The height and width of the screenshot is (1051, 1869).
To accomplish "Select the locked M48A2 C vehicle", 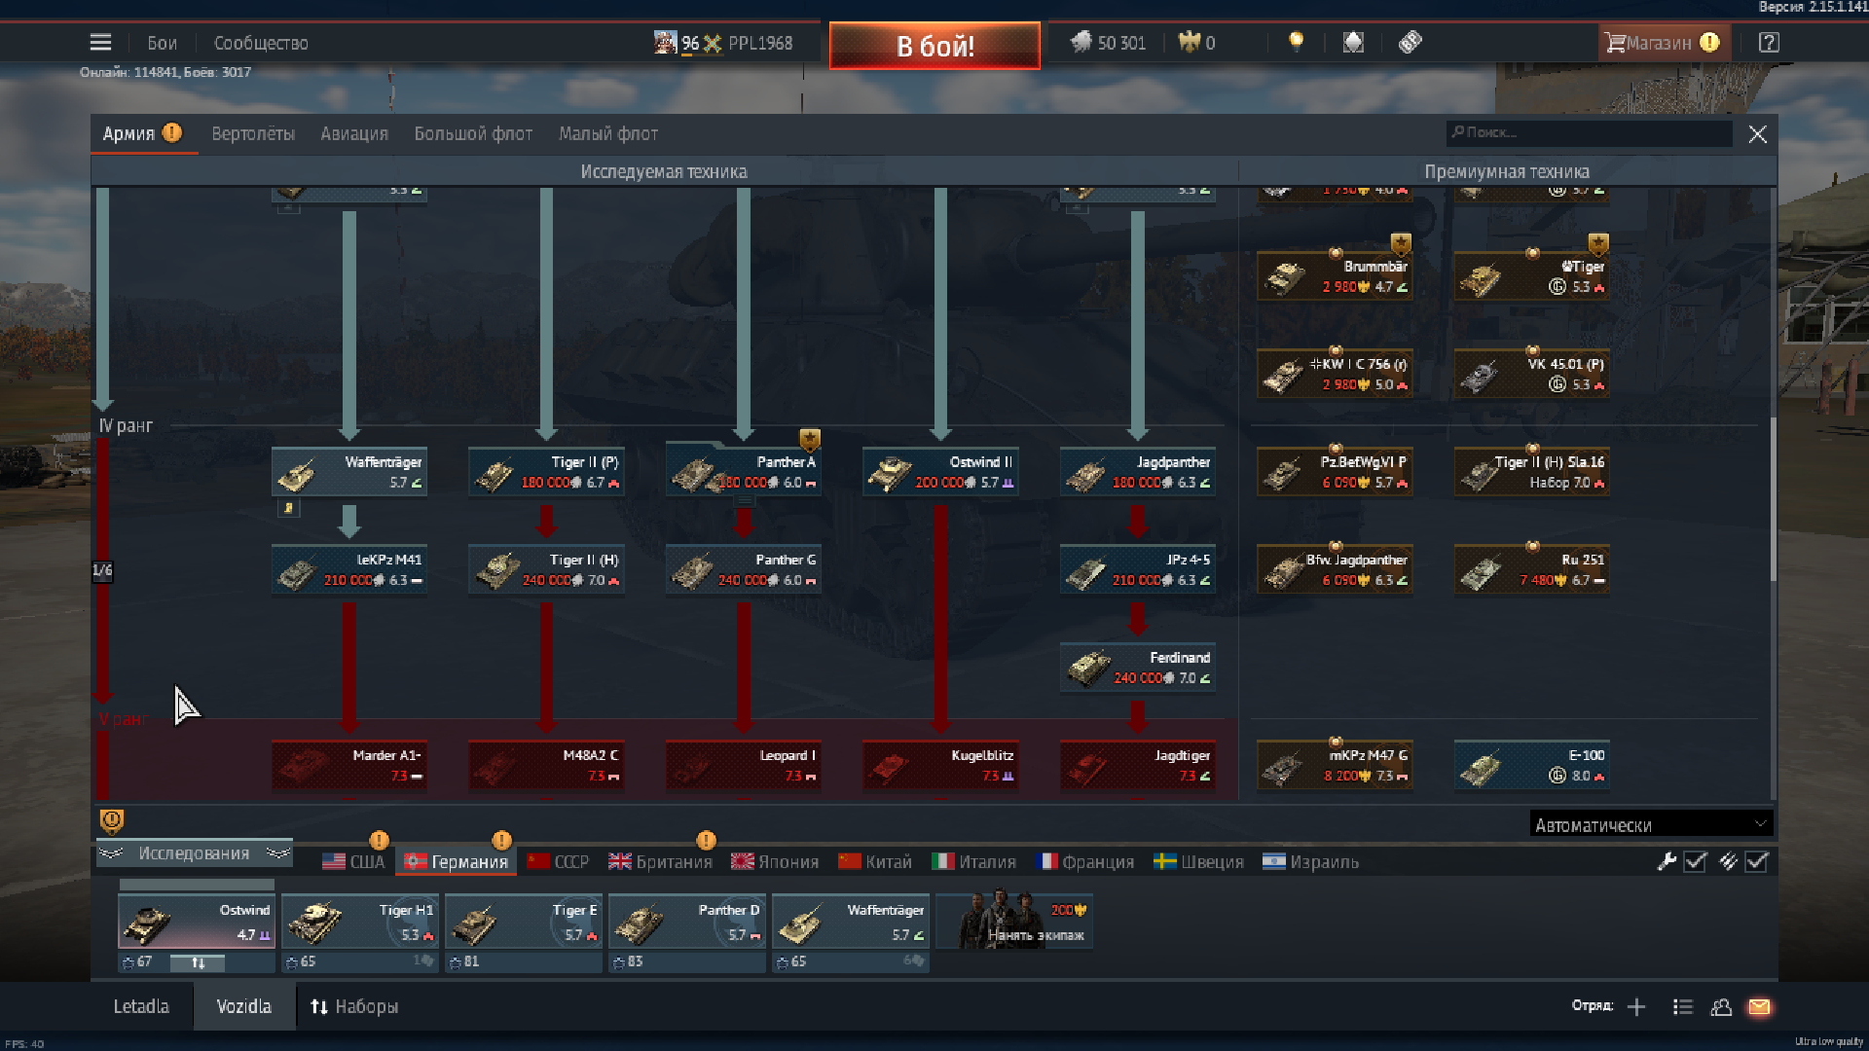I will click(x=546, y=766).
